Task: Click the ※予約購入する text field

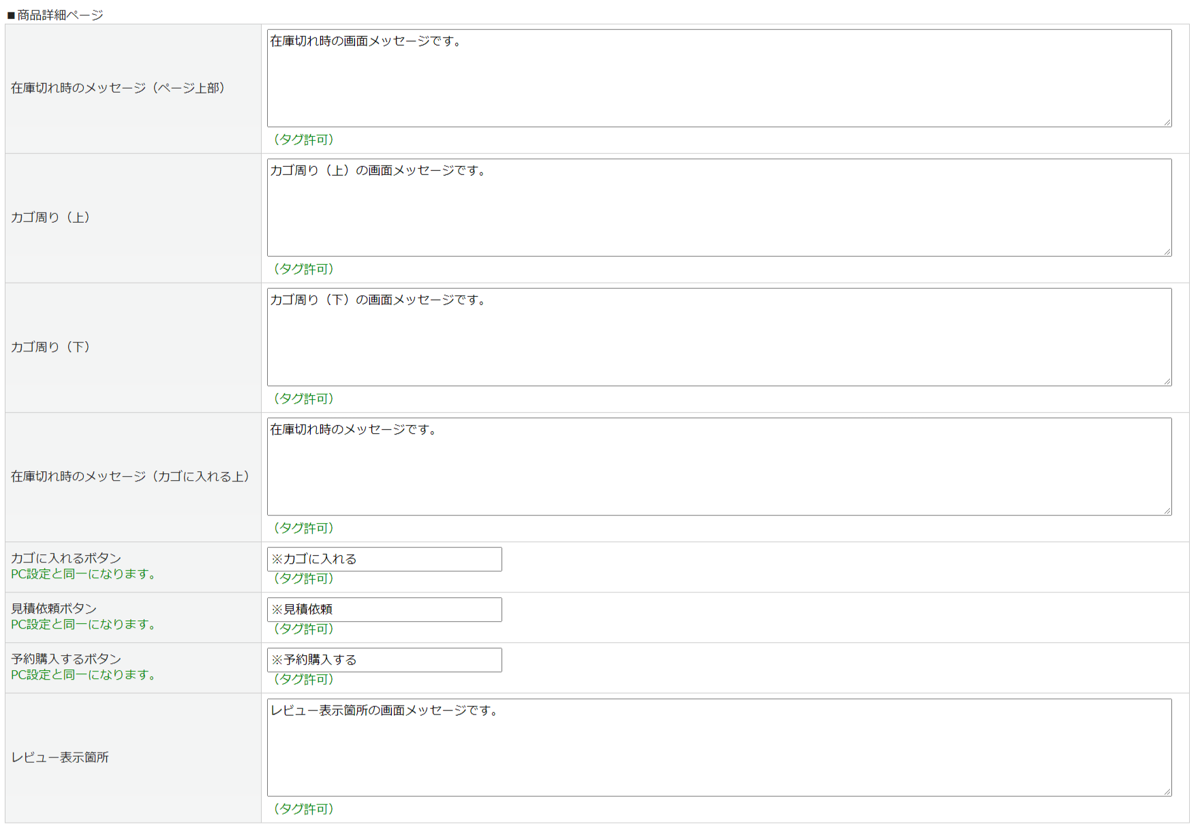Action: pos(384,660)
